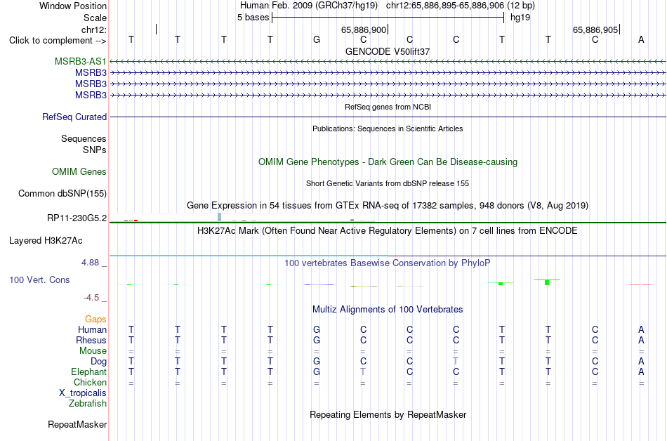This screenshot has height=441, width=667.
Task: Select the Mouse alignment row label
Action: 93,351
